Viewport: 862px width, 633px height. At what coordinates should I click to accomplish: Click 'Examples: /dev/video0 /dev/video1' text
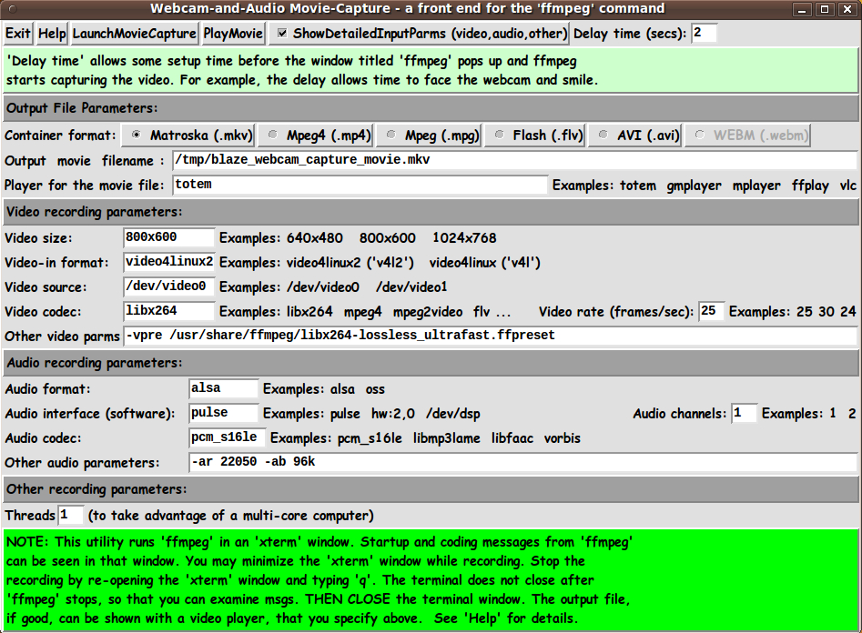tap(333, 286)
